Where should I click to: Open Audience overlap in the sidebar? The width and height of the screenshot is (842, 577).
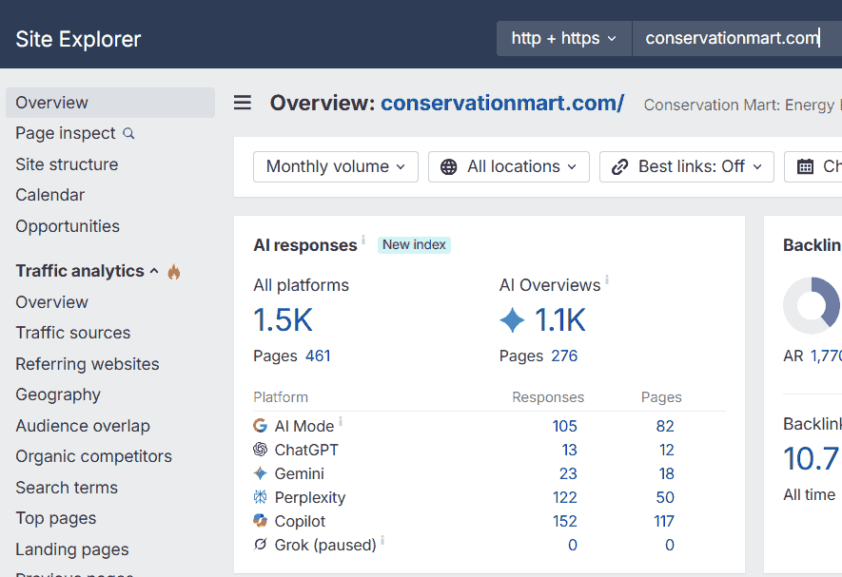coord(83,426)
